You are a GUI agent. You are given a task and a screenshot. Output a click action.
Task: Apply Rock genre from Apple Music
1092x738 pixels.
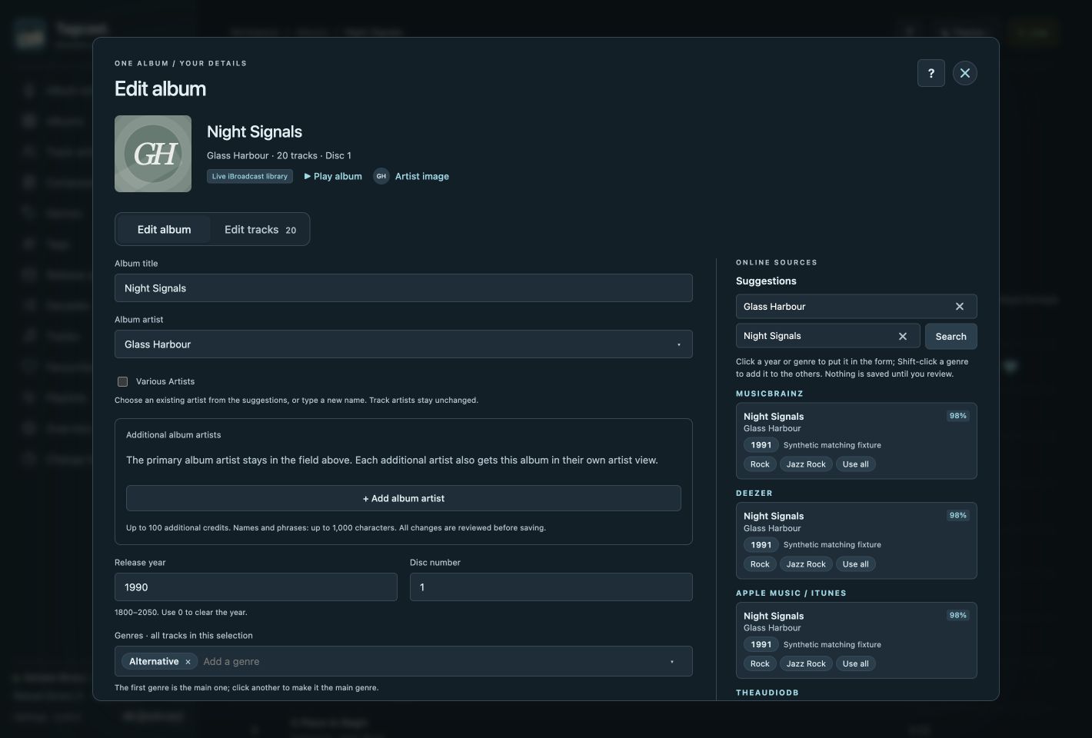click(760, 664)
